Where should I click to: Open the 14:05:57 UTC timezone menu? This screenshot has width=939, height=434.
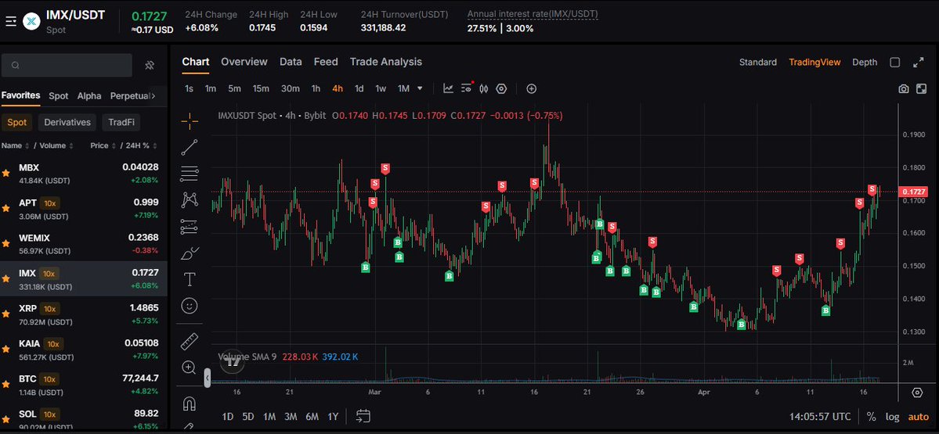coord(820,417)
